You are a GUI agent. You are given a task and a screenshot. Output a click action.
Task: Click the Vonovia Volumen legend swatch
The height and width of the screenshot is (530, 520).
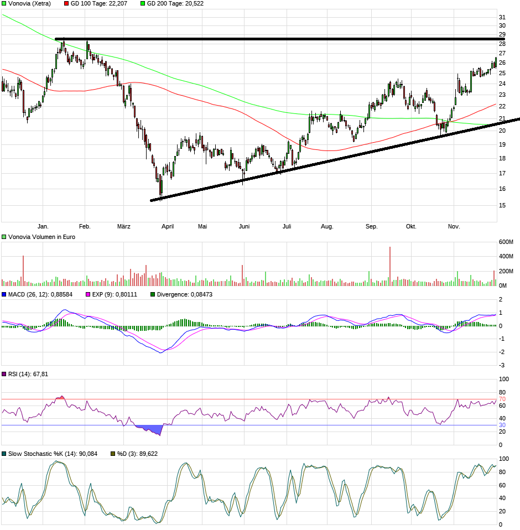click(4, 237)
